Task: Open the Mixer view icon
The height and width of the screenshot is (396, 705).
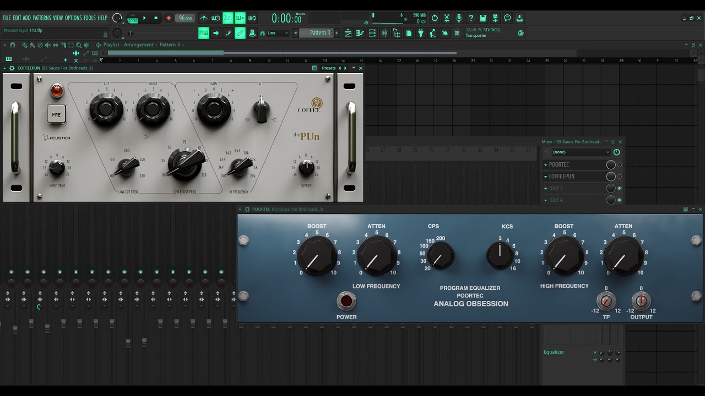Action: coord(384,33)
